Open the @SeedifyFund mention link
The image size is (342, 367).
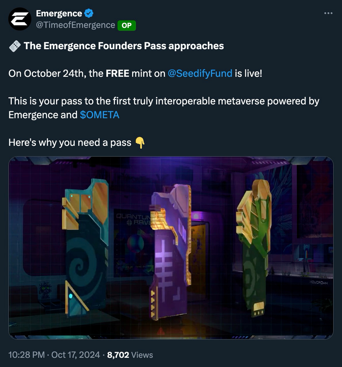[x=200, y=73]
